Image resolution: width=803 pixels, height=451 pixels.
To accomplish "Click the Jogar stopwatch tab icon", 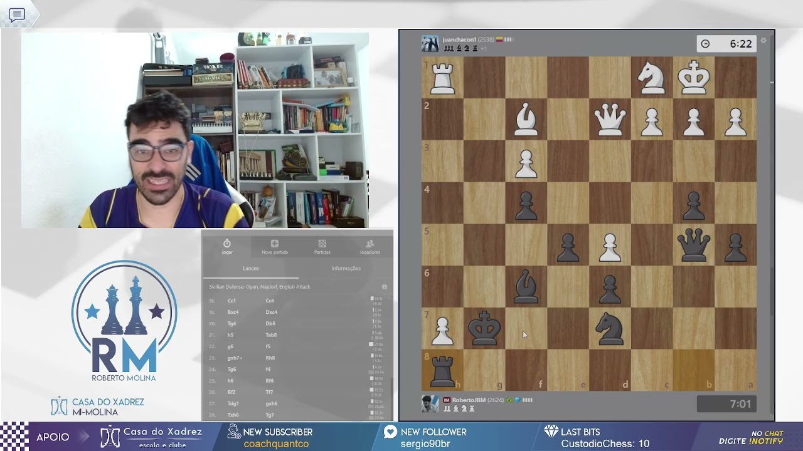I will pos(227,243).
